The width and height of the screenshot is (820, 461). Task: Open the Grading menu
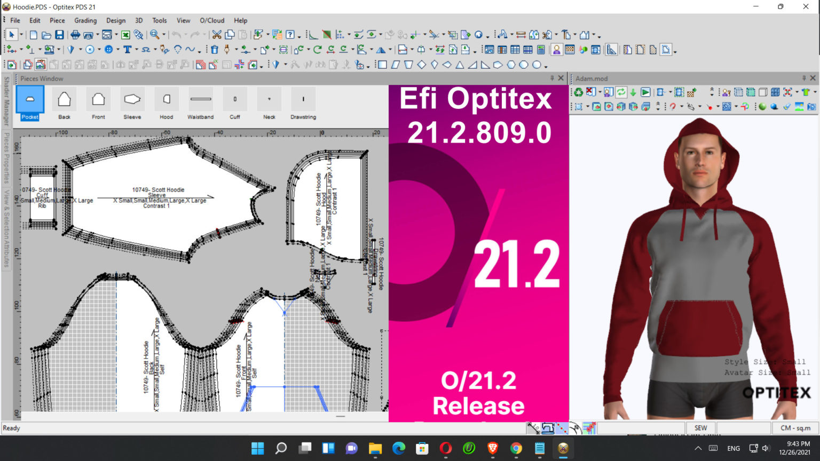tap(85, 20)
